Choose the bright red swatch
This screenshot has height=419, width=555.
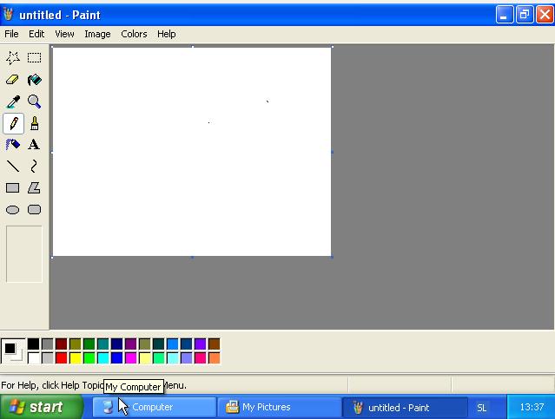tap(62, 357)
